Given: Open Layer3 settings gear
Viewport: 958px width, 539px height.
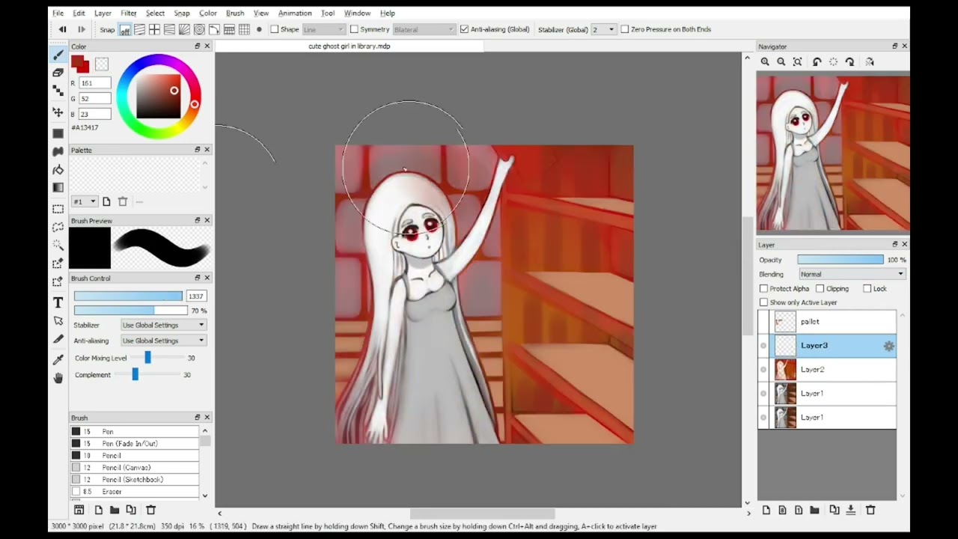Looking at the screenshot, I should (x=888, y=346).
